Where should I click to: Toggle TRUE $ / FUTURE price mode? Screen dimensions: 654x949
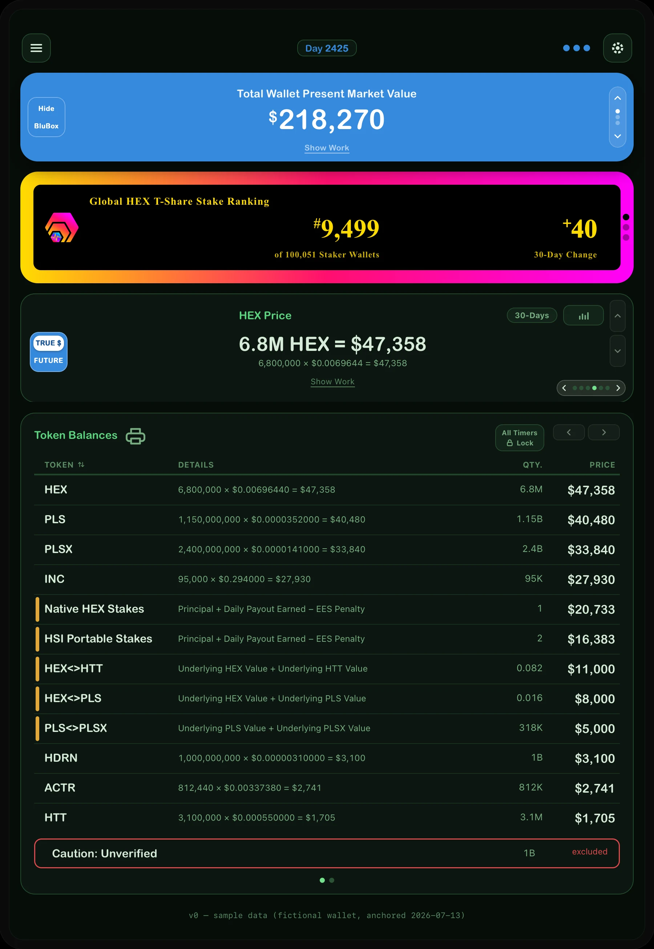click(49, 352)
